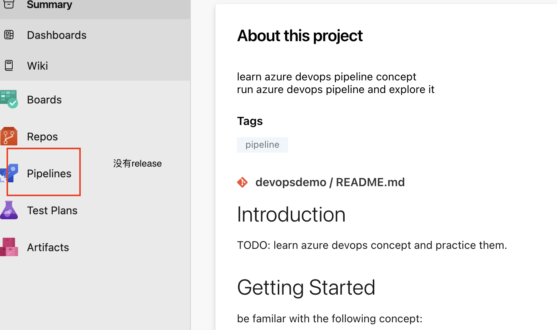The height and width of the screenshot is (330, 557).
Task: Click the 'be familar with the following concept' line
Action: pos(330,318)
